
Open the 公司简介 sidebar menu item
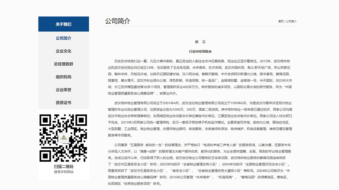pyautogui.click(x=63, y=38)
